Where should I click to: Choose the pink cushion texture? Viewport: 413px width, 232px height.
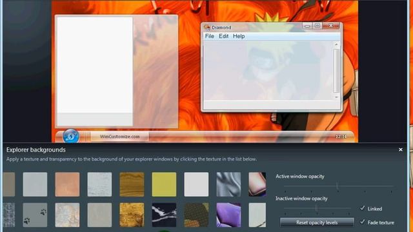click(257, 184)
